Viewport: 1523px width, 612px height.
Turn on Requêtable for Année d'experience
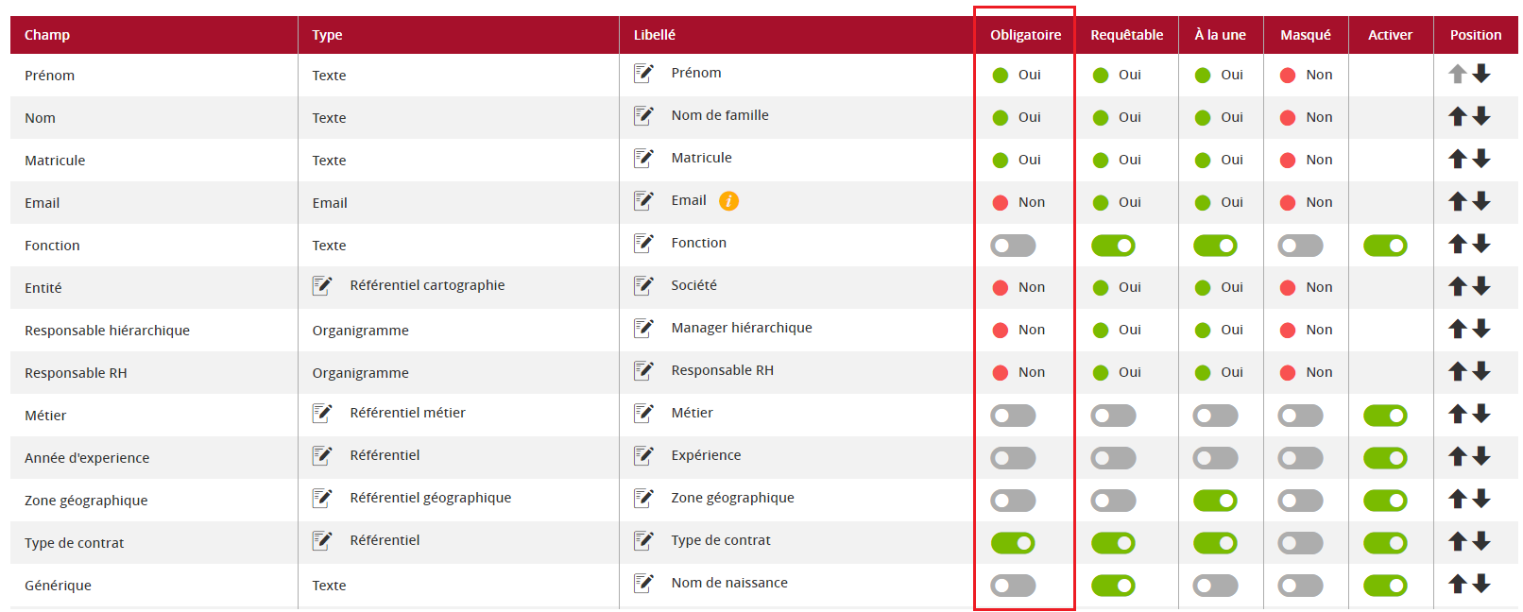tap(1113, 458)
